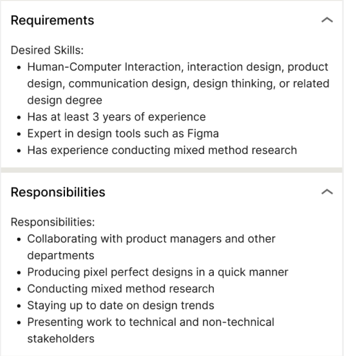Click the "Conducting mixed method research" responsibility
Viewport: 344px width, 356px height.
point(121,289)
